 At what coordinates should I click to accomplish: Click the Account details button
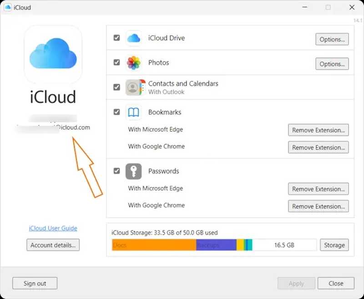click(x=53, y=245)
